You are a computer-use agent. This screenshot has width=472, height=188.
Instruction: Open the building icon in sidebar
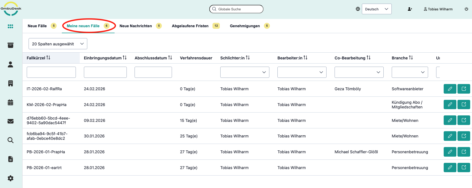pos(10,83)
